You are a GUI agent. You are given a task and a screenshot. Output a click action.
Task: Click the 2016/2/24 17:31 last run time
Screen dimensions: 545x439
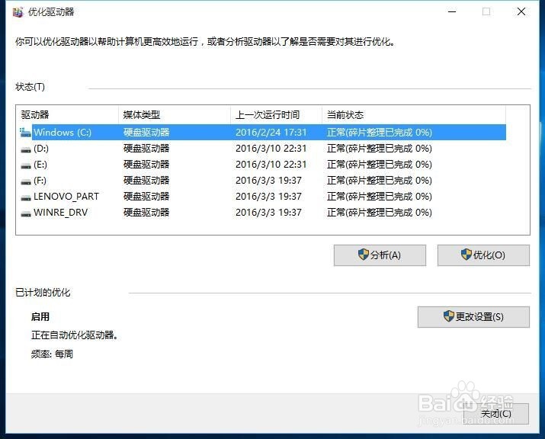point(271,133)
